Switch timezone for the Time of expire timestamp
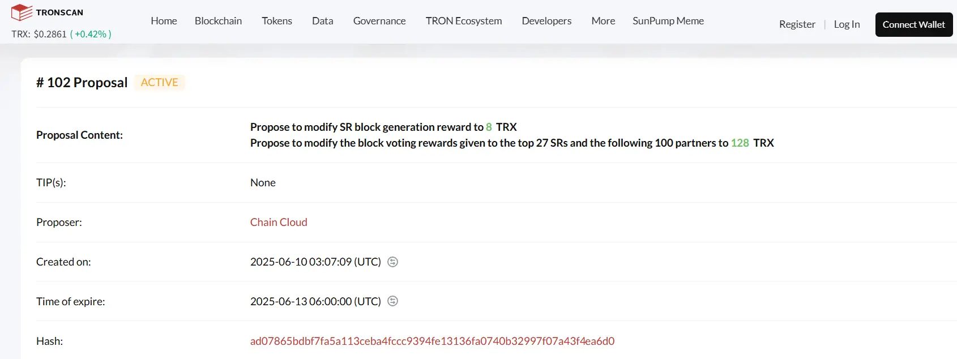957x359 pixels. point(392,301)
